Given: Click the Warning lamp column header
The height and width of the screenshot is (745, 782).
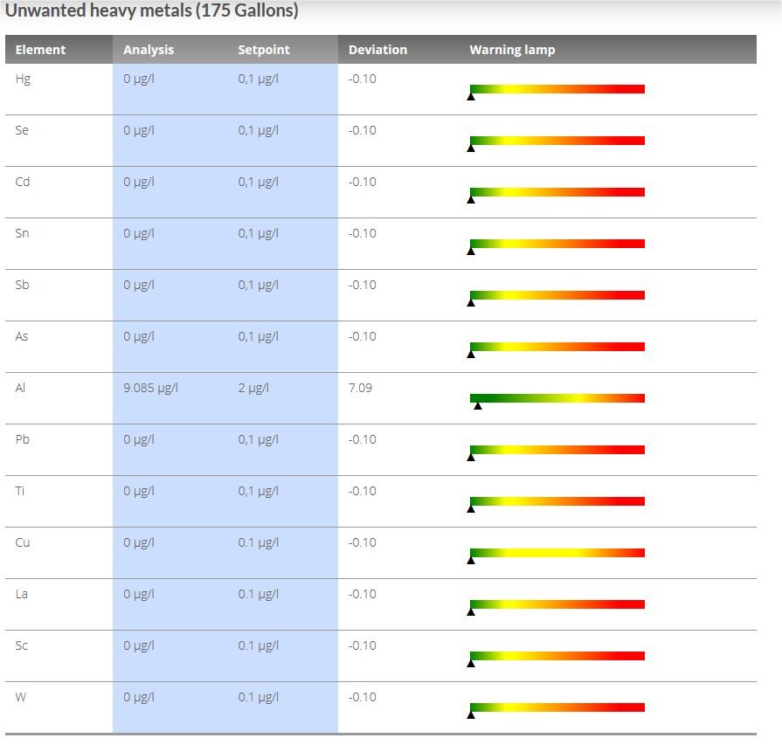Looking at the screenshot, I should coord(512,50).
